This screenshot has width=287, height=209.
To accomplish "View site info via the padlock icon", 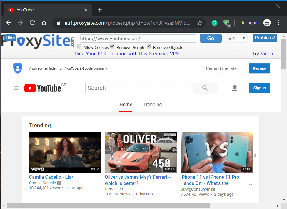I will (x=59, y=23).
